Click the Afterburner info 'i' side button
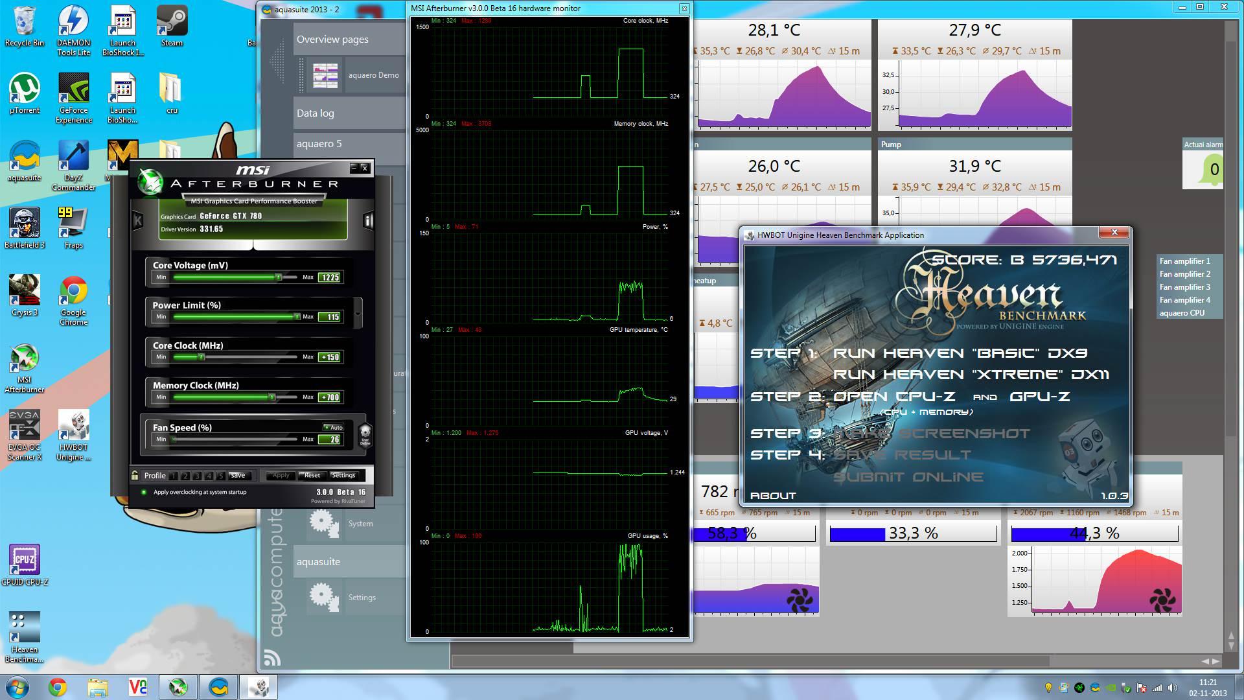 tap(368, 221)
